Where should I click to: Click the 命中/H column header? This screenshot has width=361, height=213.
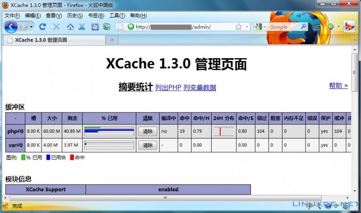(201, 118)
